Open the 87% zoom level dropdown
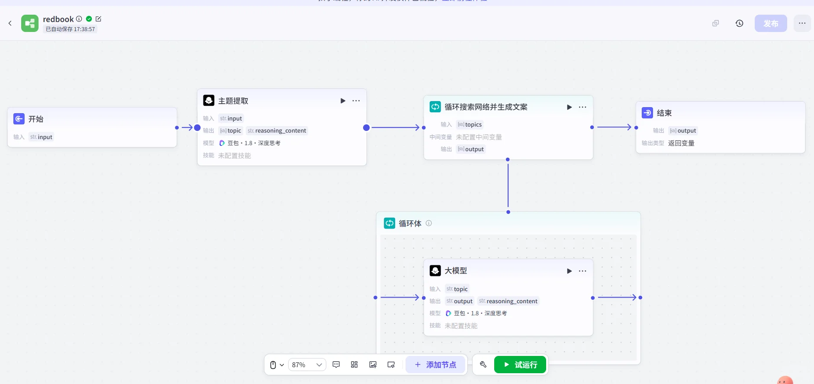 [307, 365]
